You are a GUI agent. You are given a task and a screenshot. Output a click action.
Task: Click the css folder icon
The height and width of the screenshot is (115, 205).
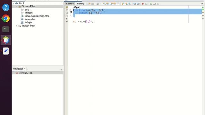tap(22, 10)
